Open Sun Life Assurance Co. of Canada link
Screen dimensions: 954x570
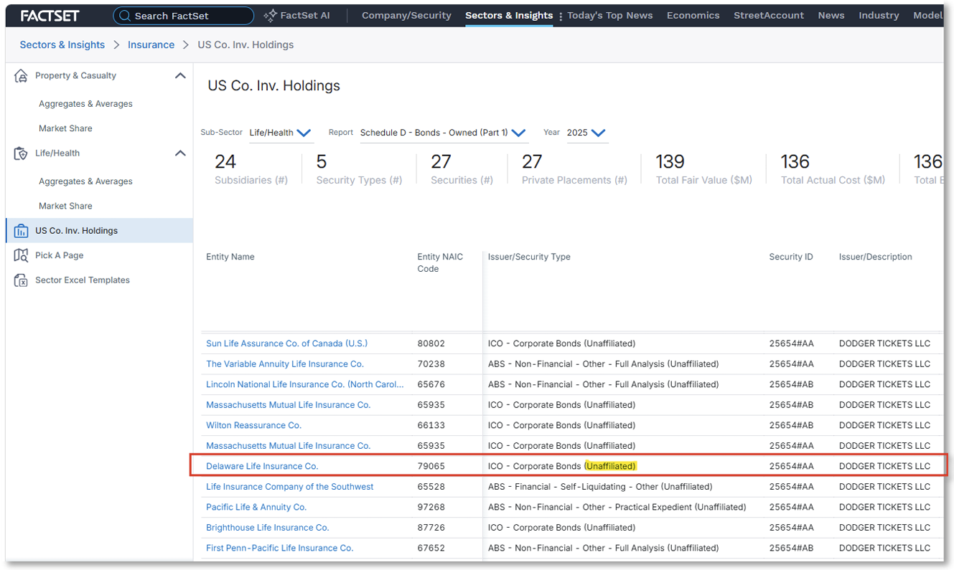click(286, 343)
